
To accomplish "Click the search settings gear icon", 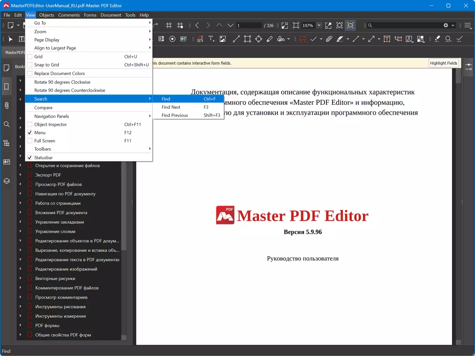I will click(446, 25).
